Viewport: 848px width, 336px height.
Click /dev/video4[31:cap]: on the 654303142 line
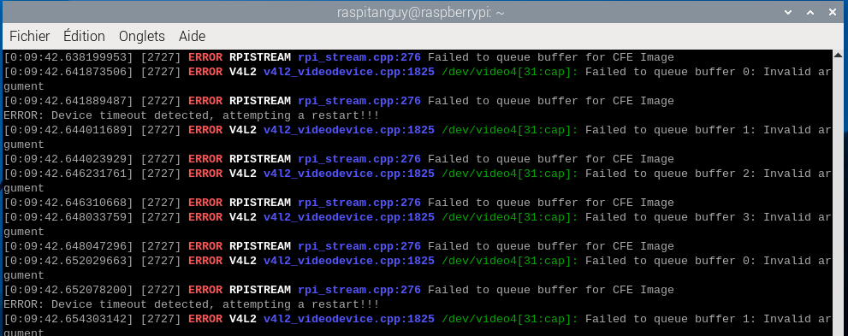point(510,319)
